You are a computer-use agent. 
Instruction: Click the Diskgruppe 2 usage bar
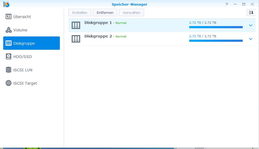pyautogui.click(x=216, y=41)
